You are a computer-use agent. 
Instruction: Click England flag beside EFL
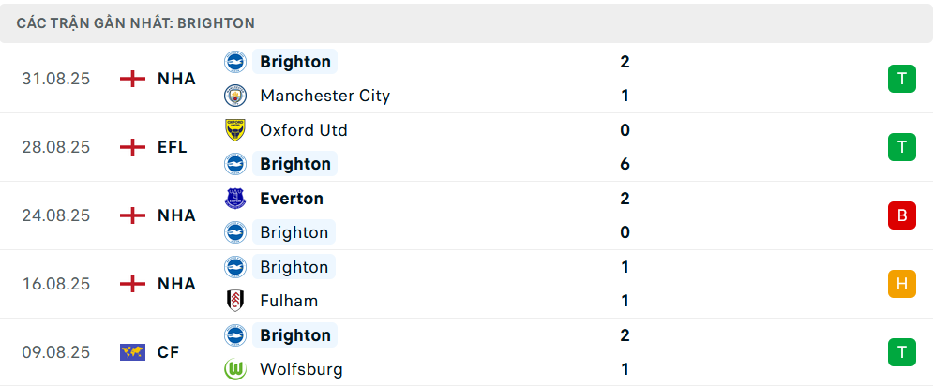click(x=133, y=147)
